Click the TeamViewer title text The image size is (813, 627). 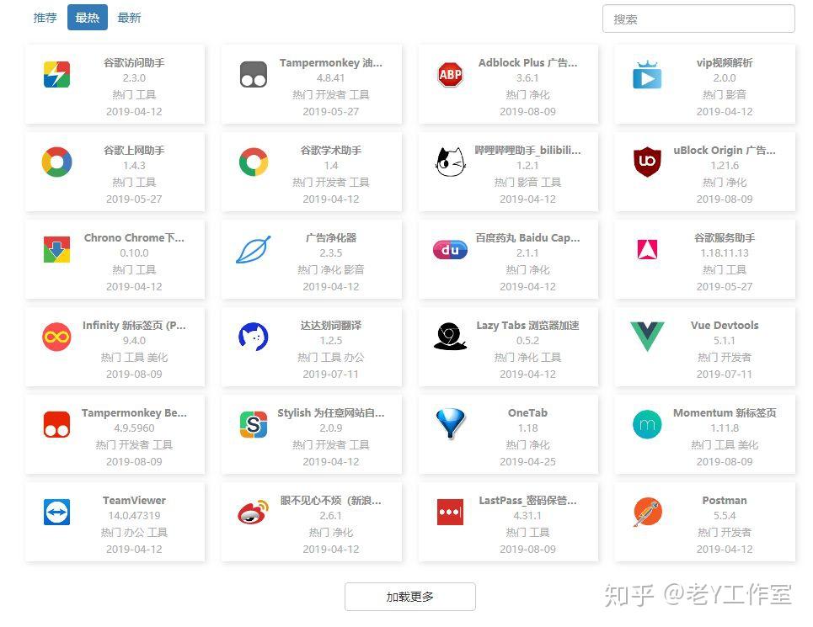(x=134, y=500)
